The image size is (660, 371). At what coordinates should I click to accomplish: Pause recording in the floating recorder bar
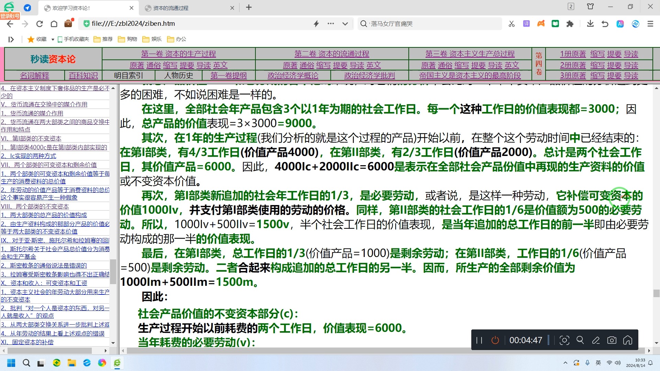click(479, 340)
